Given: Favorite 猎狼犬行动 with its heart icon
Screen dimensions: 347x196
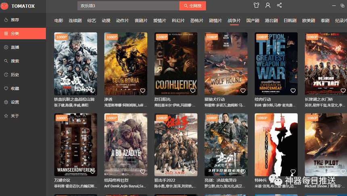Looking at the screenshot, I should pyautogui.click(x=243, y=90).
